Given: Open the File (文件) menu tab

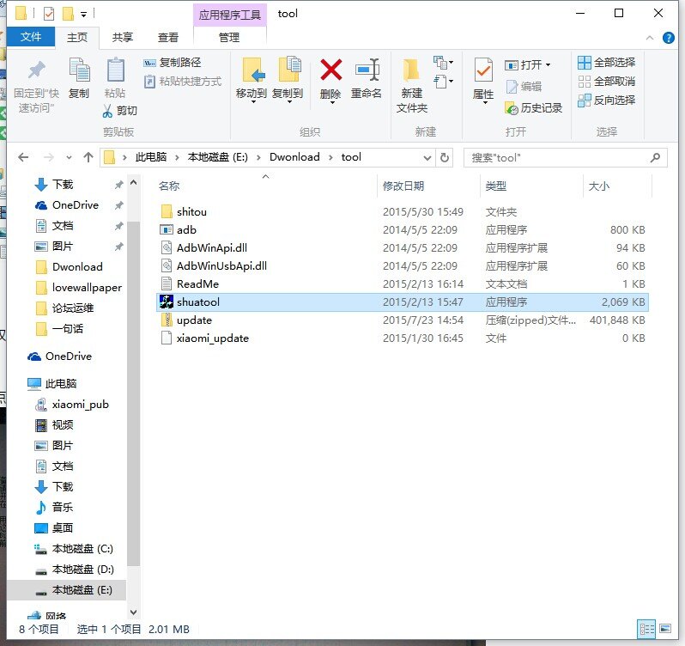Looking at the screenshot, I should click(31, 37).
